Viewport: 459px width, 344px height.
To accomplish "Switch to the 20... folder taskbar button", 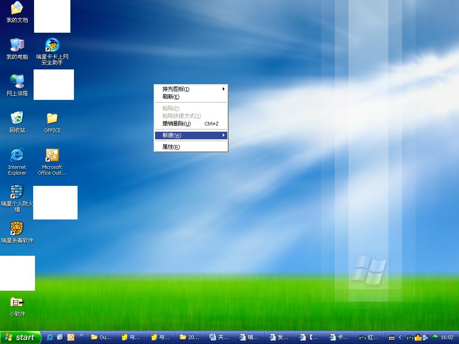I will tap(190, 338).
